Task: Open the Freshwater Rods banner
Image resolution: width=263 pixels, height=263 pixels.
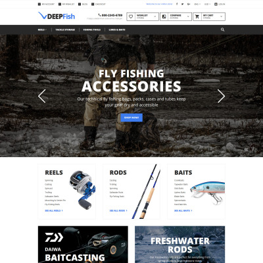Action: [x=180, y=245]
